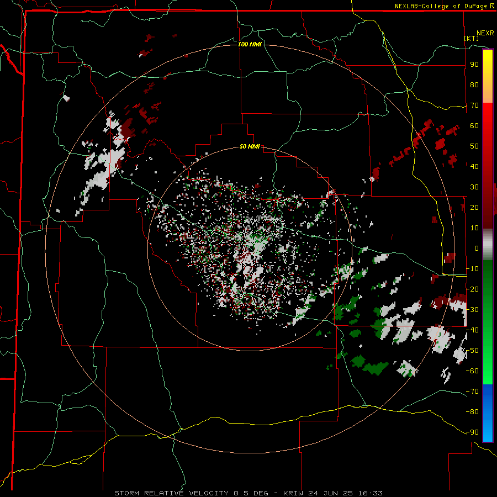Click the -40 scale value

click(x=472, y=330)
